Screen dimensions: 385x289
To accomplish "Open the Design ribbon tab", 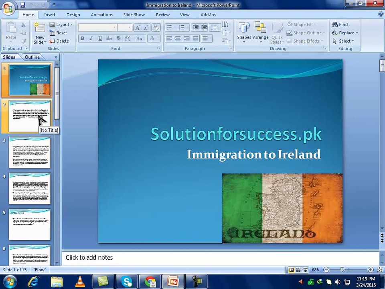I will coord(73,15).
